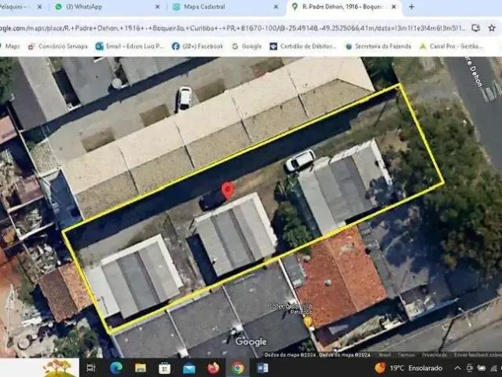Image resolution: width=502 pixels, height=377 pixels.
Task: Open a new browser tab
Action: (411, 6)
